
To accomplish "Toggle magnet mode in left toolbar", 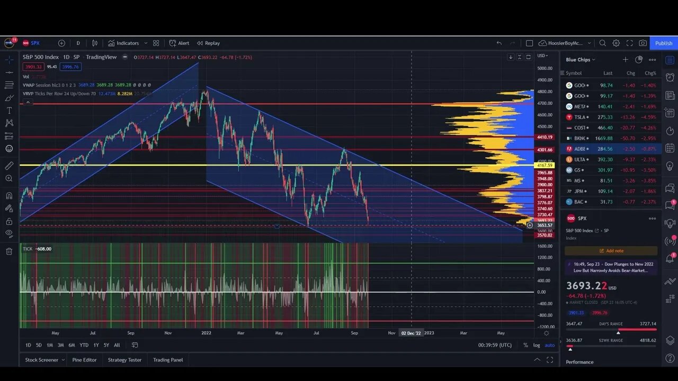I will point(9,196).
